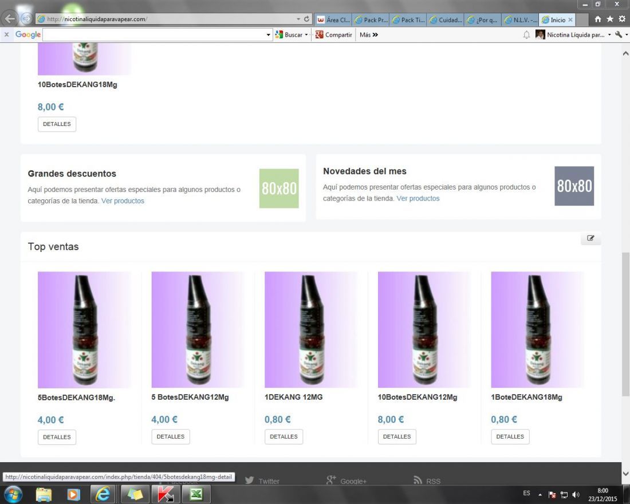630x504 pixels.
Task: Open the 1DEKANG 12MG product image
Action: pyautogui.click(x=311, y=329)
